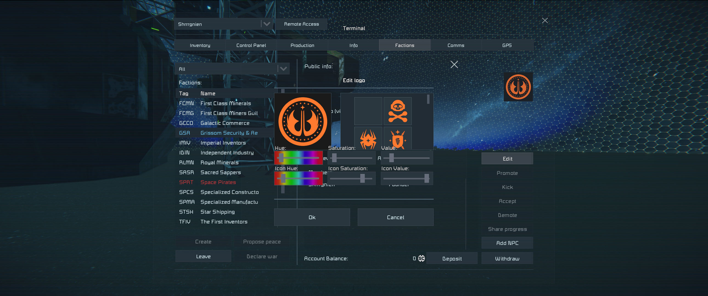Open the Comms tab

pos(456,45)
